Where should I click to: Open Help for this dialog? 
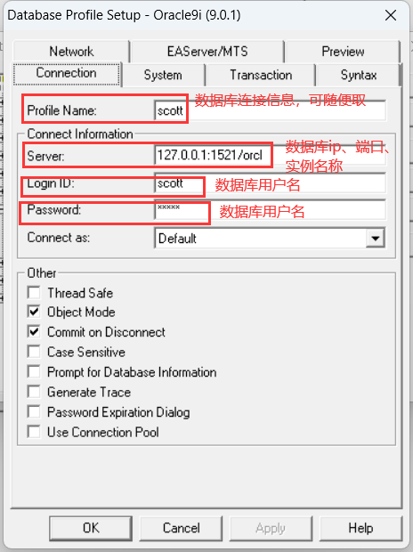[360, 528]
